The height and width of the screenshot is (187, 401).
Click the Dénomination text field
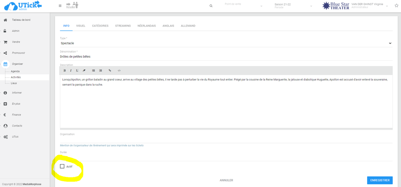click(226, 57)
